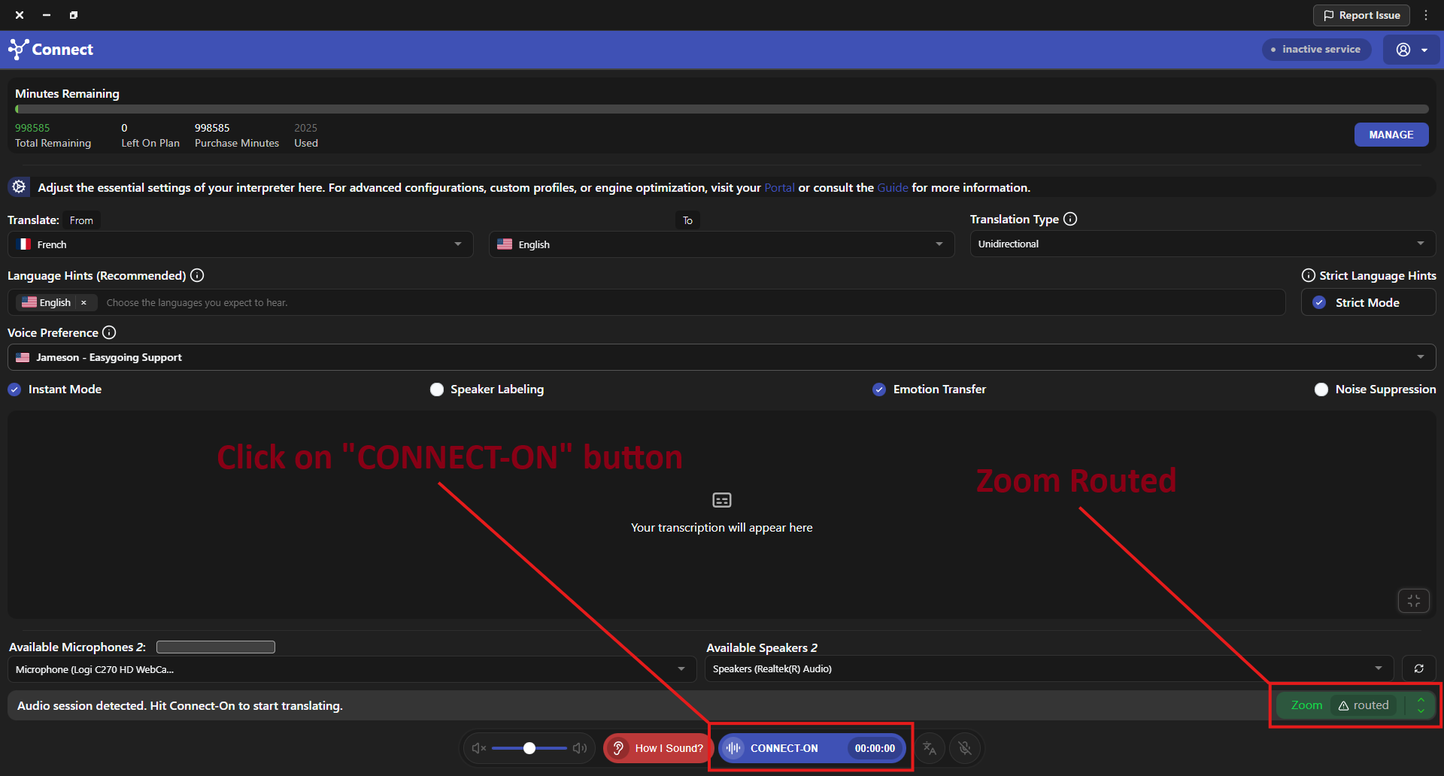Click the How I Sound? button
This screenshot has width=1444, height=776.
click(658, 748)
